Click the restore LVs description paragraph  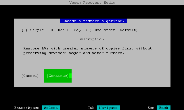coord(87,51)
